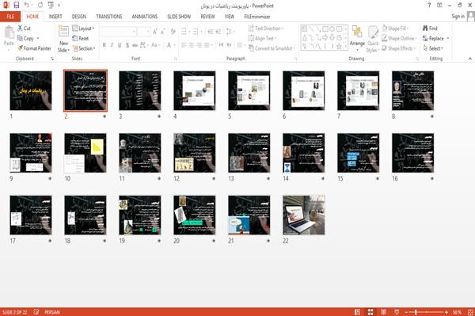Switch to the INSERT tab
This screenshot has width=475, height=316.
[55, 17]
